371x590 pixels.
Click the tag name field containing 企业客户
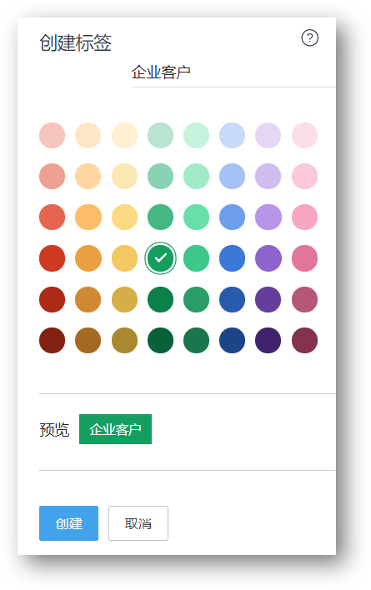coord(233,72)
